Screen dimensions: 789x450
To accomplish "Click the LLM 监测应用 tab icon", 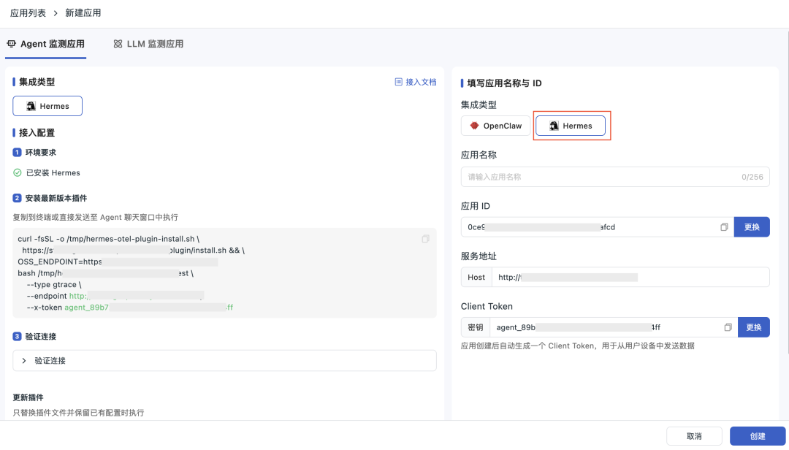I will coord(118,44).
